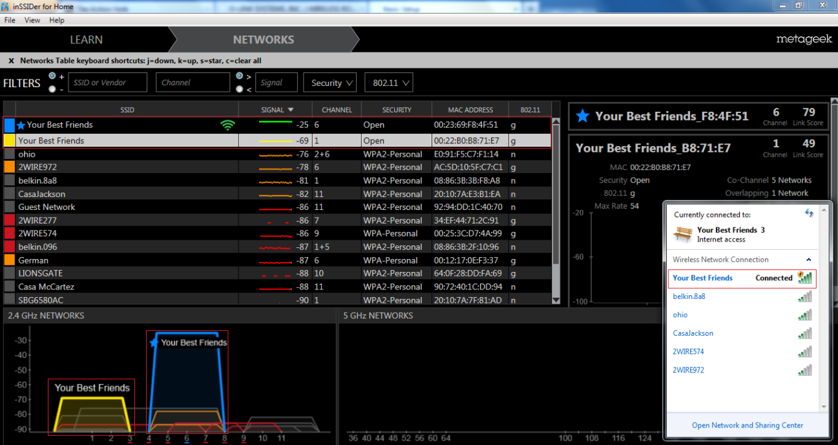Screen dimensions: 838x445
Task: Expand the 802.11 filter dropdown
Action: pyautogui.click(x=388, y=83)
